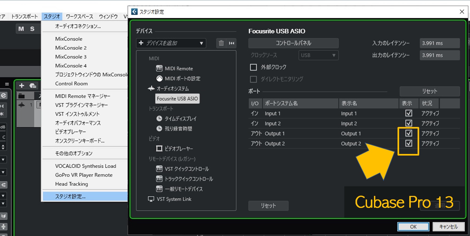Click Add Track plus icon in project window
This screenshot has height=236, width=470.
[22, 86]
